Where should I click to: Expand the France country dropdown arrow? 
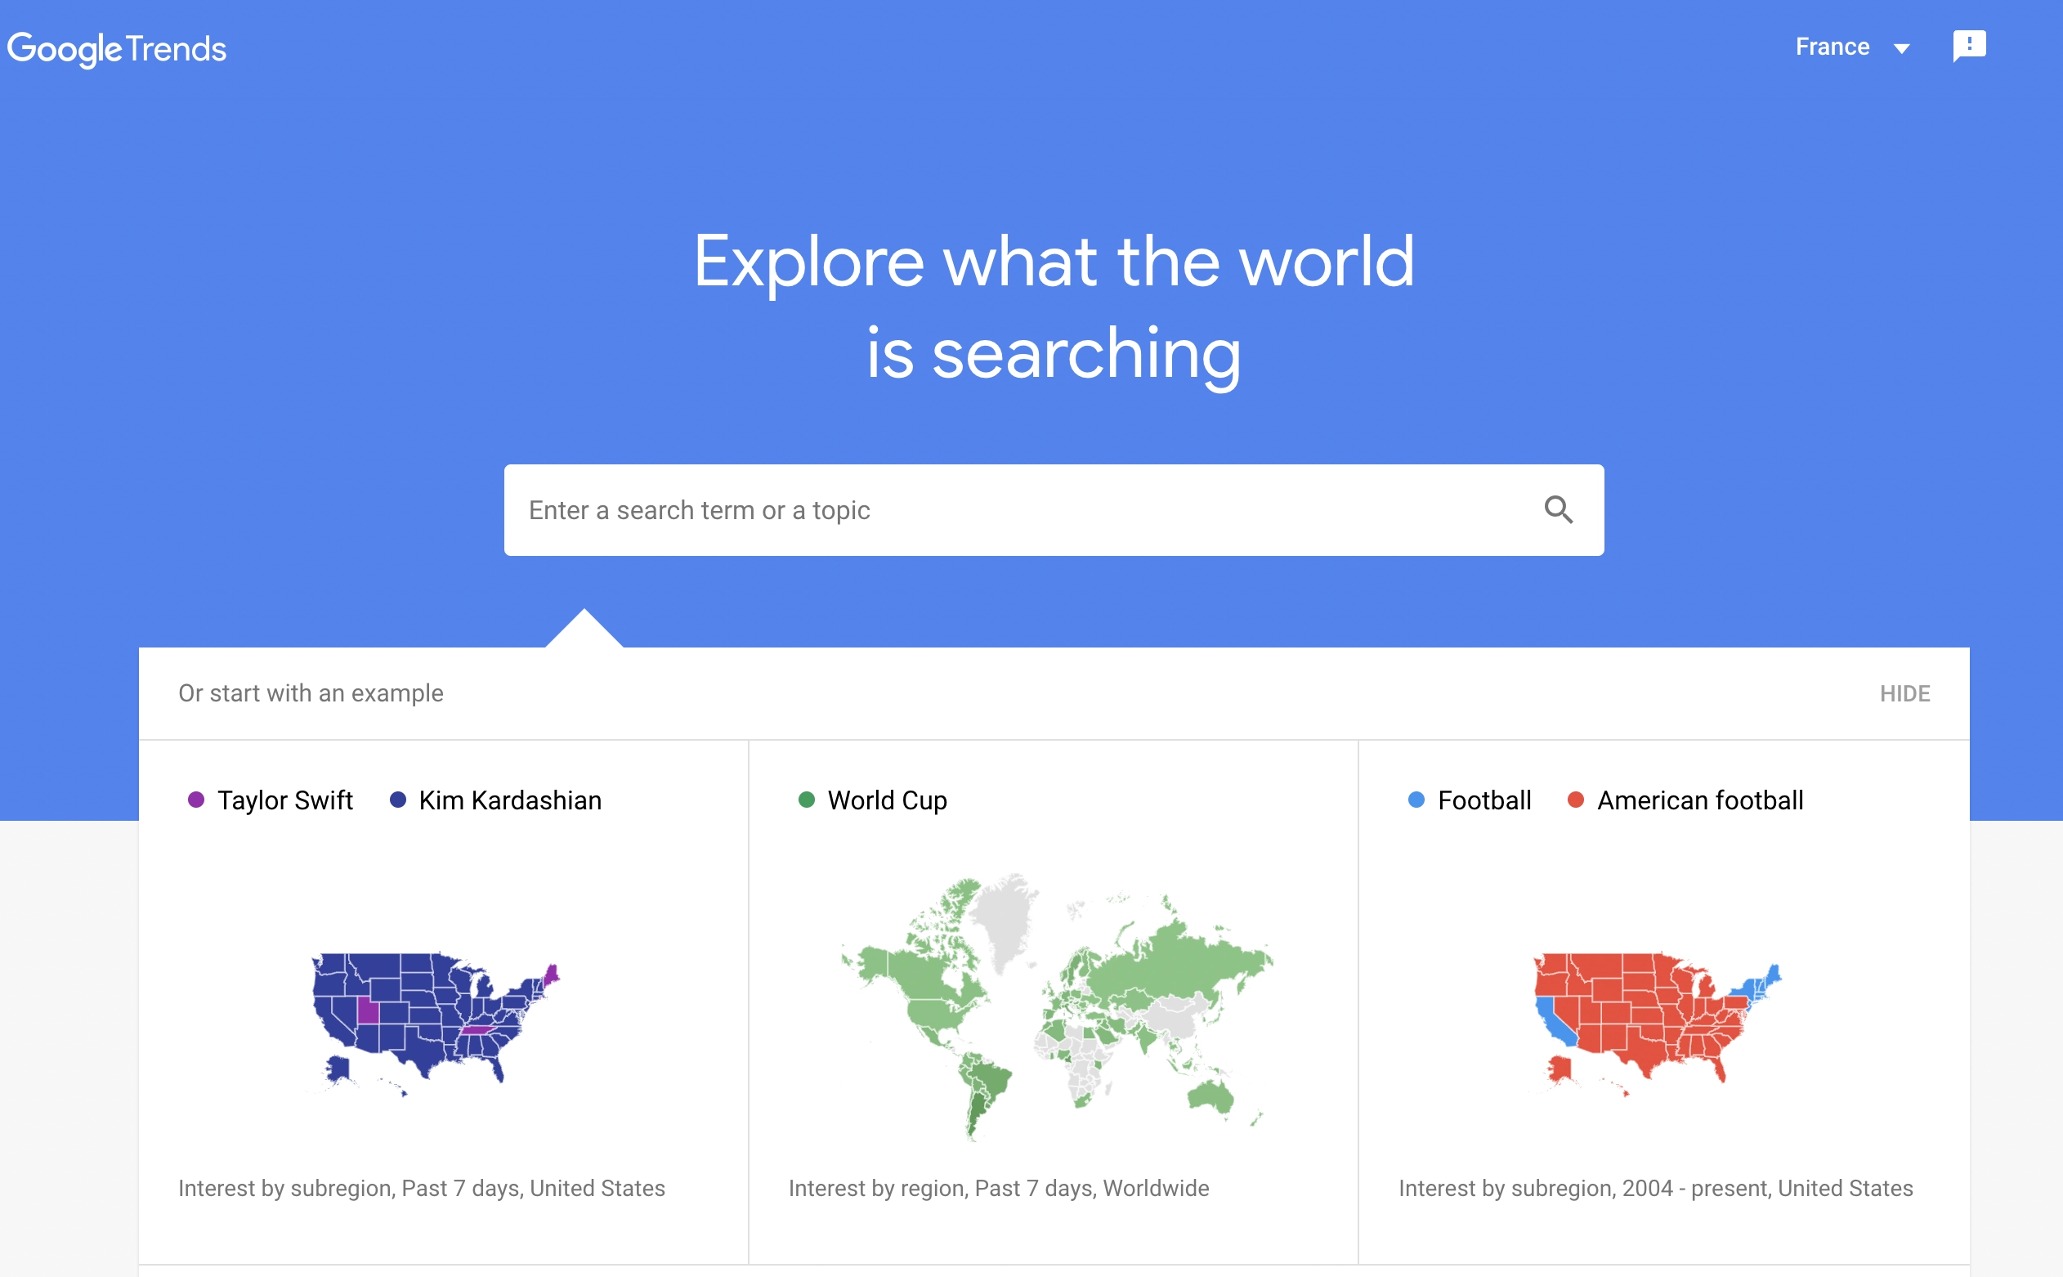point(1901,48)
